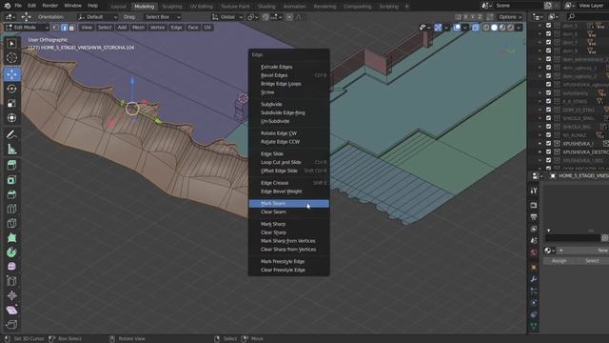The width and height of the screenshot is (609, 343).
Task: Open Global transform orientation dropdown
Action: coord(227,17)
